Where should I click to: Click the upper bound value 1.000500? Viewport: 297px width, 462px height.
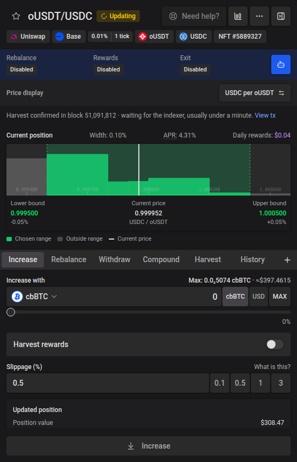coord(272,213)
